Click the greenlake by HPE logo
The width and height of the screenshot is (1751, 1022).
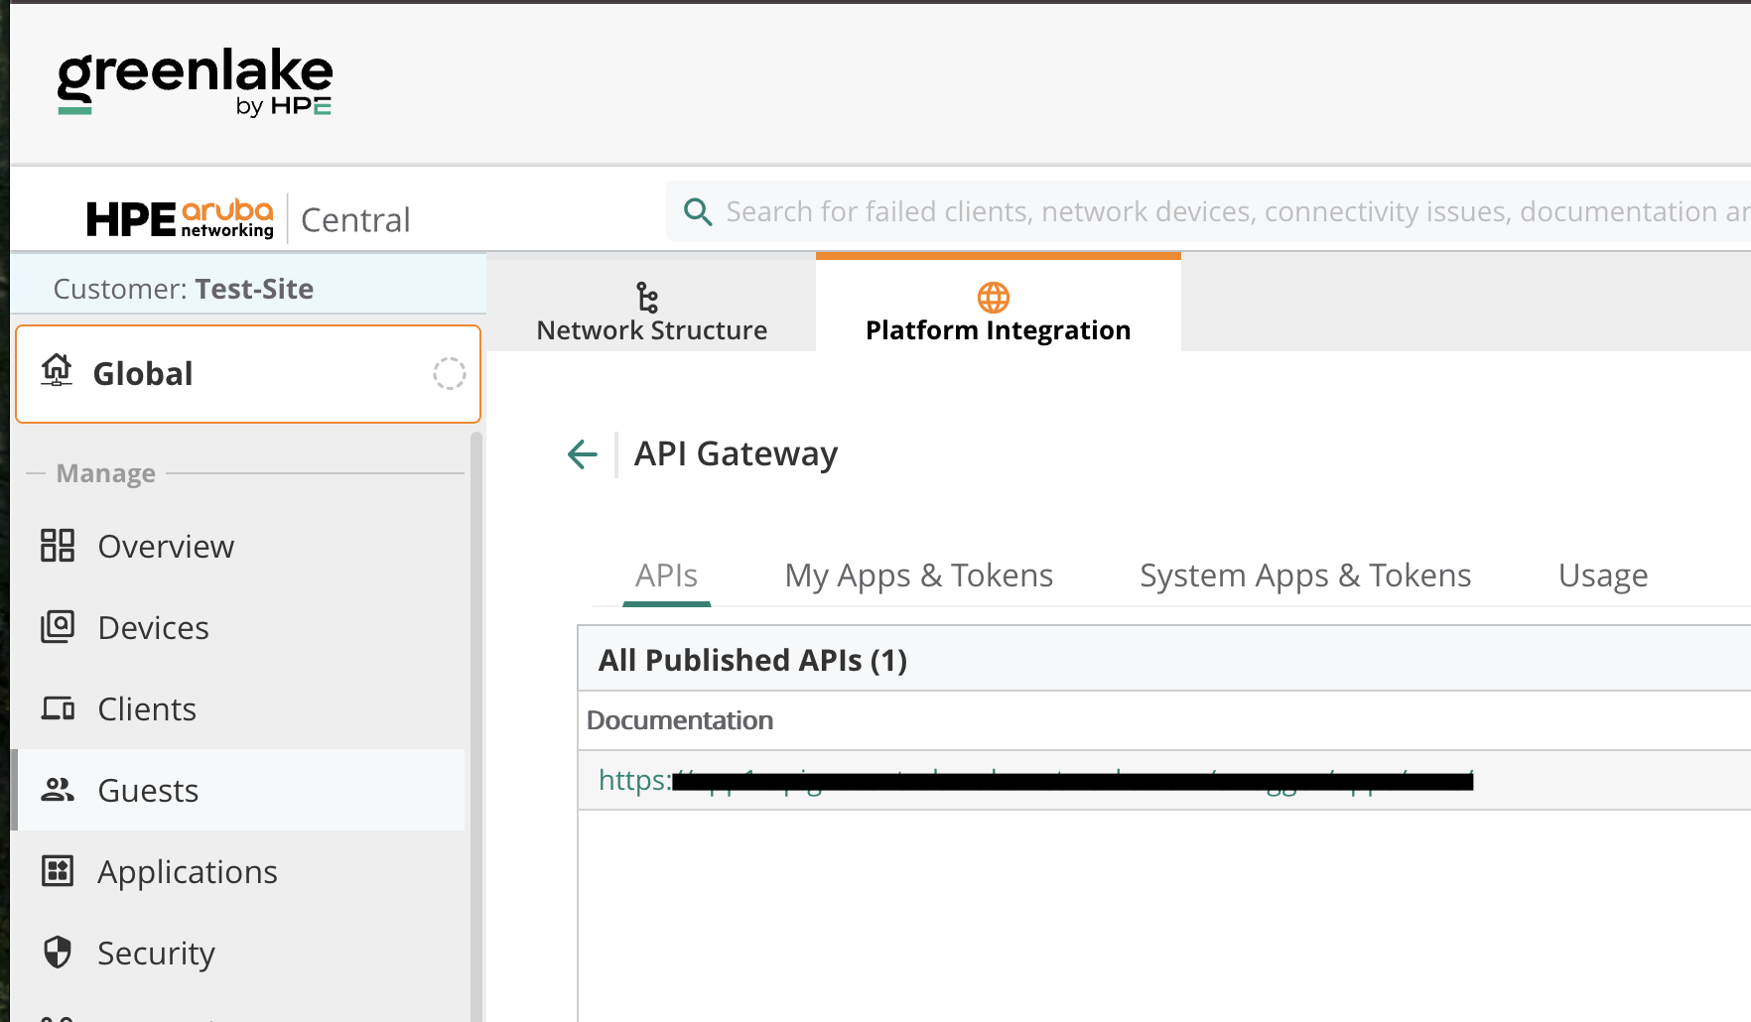click(x=195, y=81)
